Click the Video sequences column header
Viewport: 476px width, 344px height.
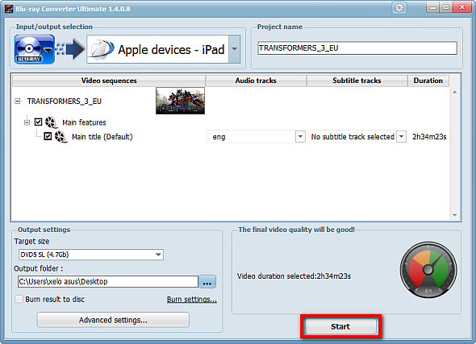click(109, 81)
